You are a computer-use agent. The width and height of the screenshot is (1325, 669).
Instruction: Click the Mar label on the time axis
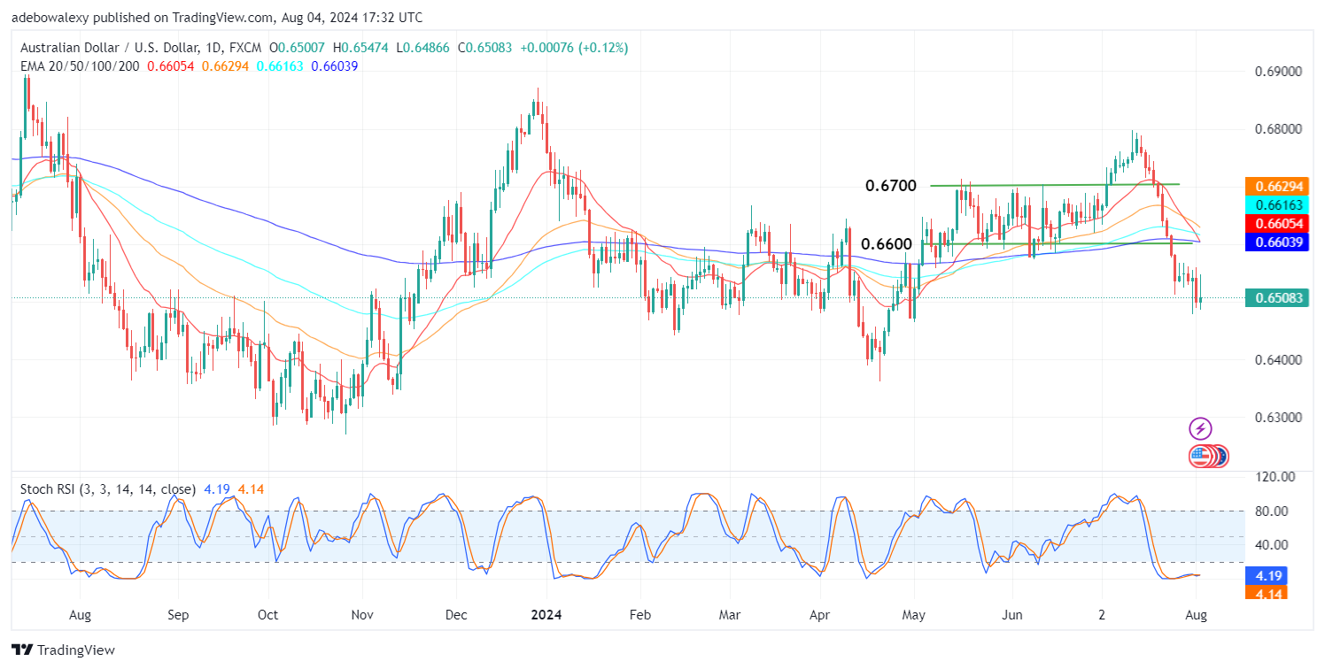point(731,615)
